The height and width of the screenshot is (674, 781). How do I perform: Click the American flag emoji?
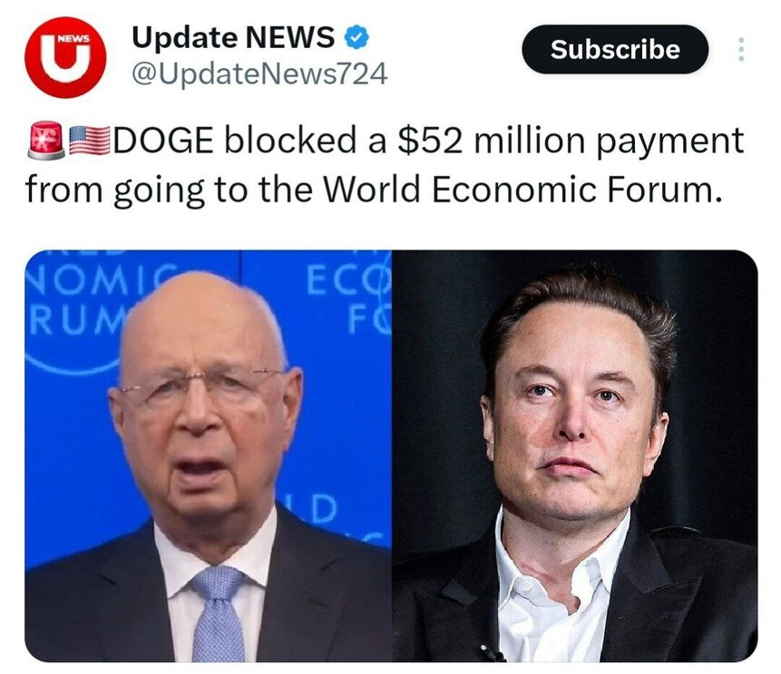click(89, 141)
